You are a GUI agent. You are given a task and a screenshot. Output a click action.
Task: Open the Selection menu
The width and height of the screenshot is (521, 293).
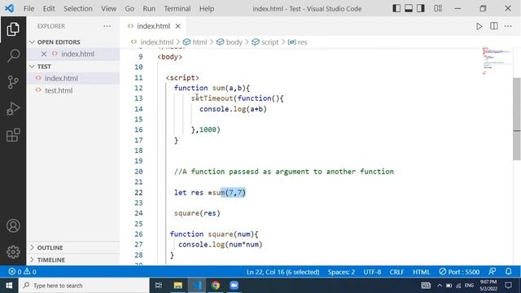[x=78, y=9]
